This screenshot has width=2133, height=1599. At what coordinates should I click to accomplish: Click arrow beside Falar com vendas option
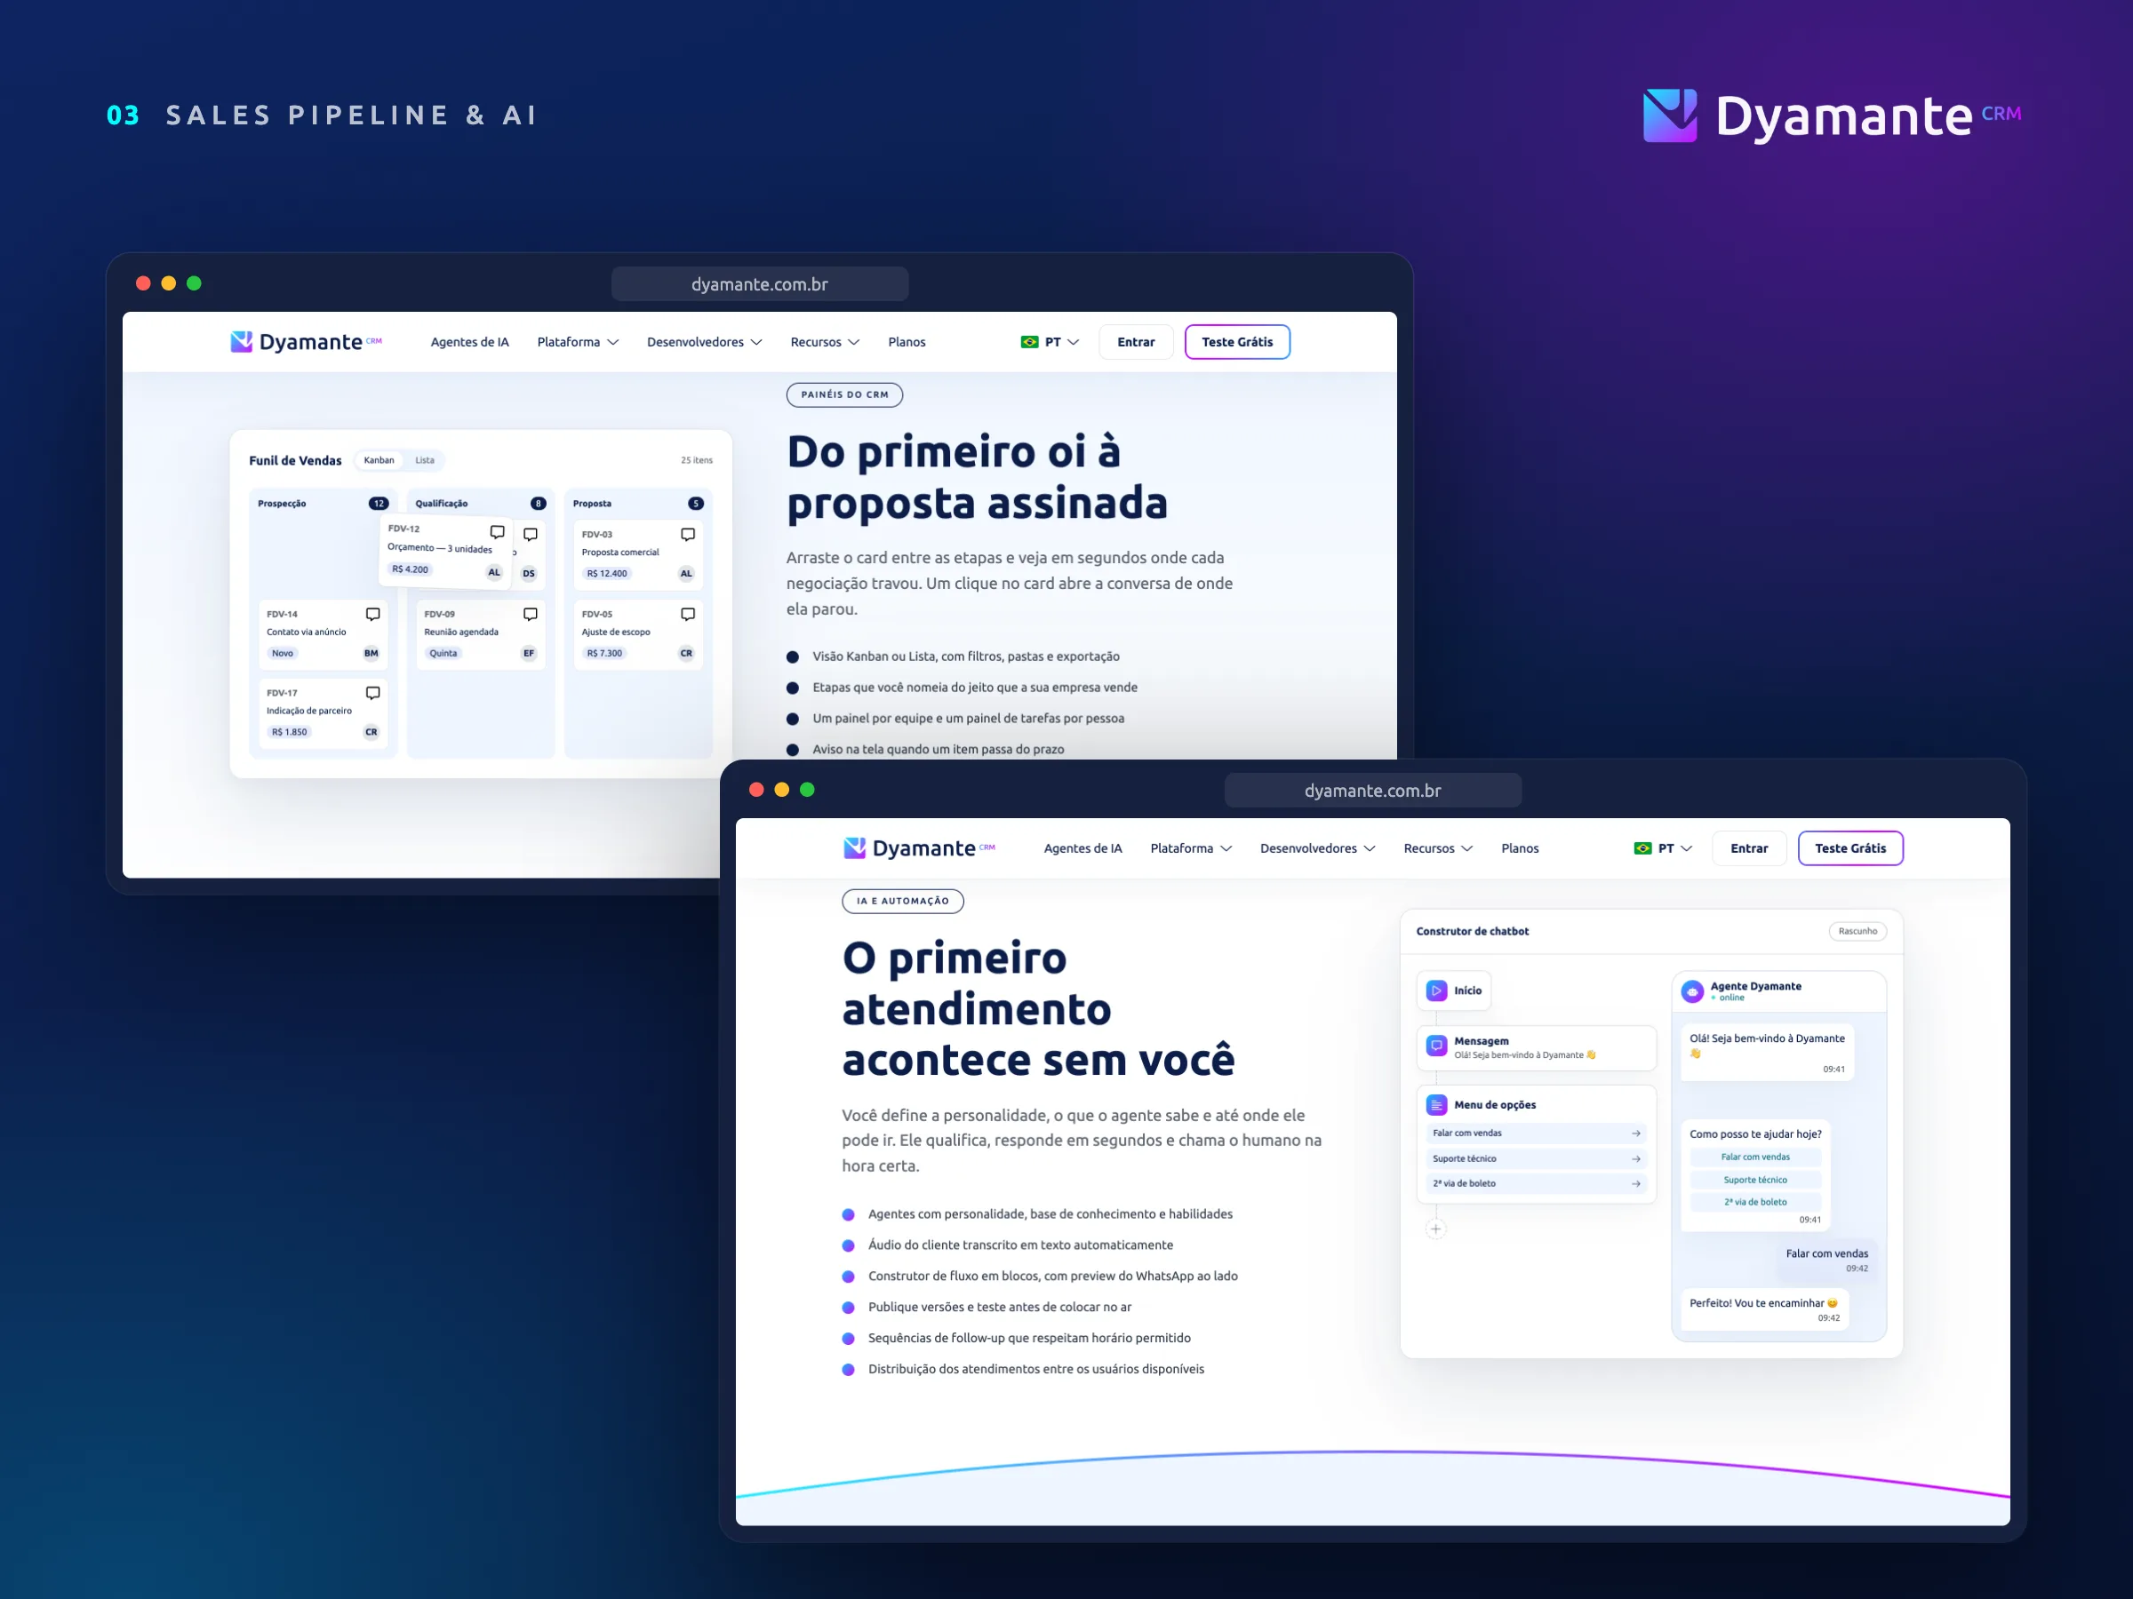tap(1636, 1134)
